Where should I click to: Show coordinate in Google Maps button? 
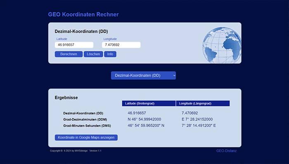coord(86,137)
